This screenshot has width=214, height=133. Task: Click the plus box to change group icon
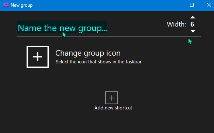(x=38, y=57)
